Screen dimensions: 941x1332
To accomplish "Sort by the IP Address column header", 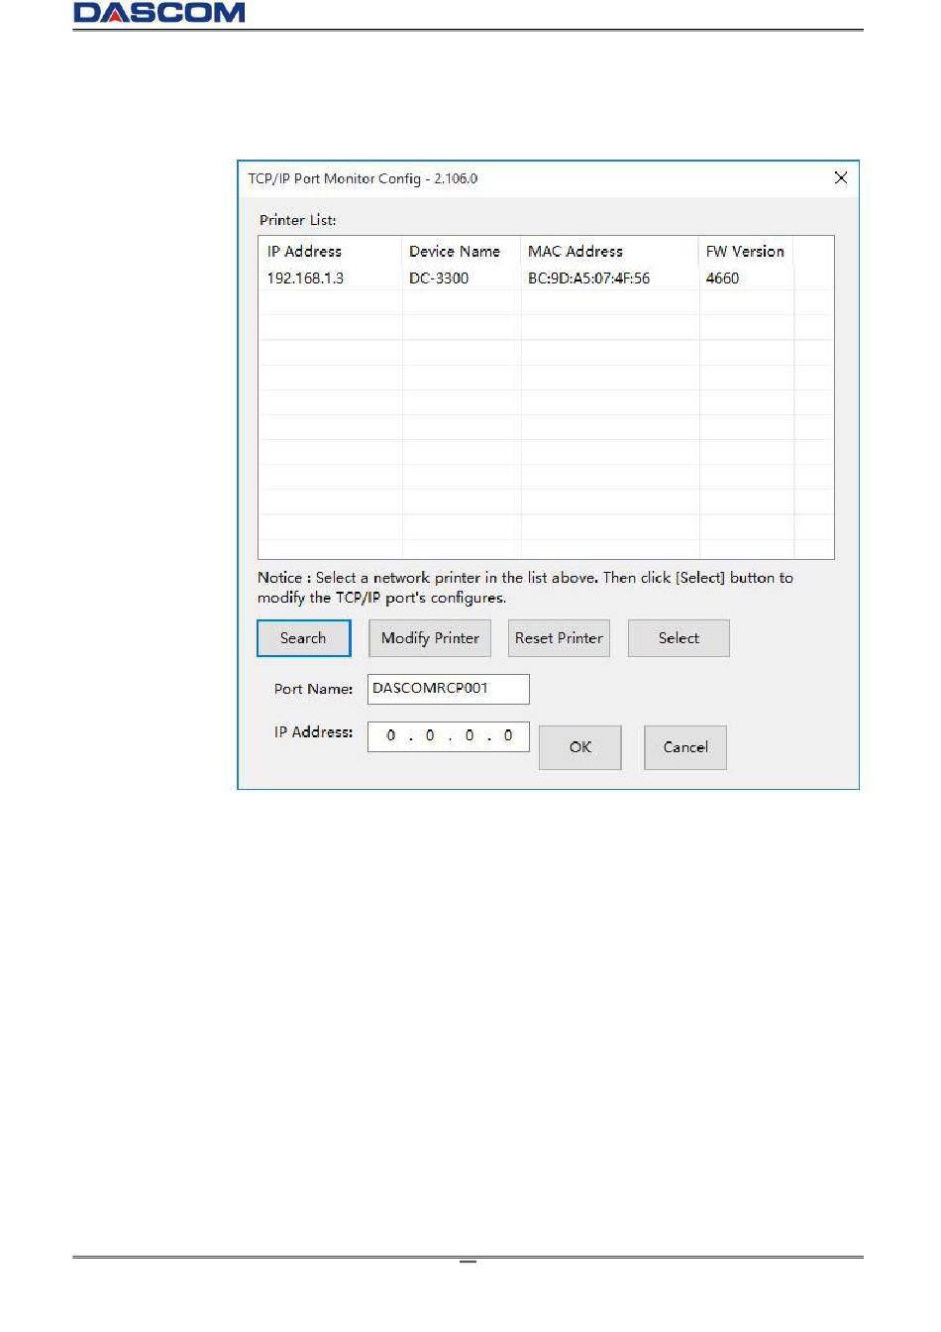I will (x=331, y=252).
